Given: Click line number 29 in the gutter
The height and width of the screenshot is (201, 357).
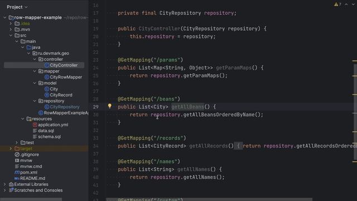Looking at the screenshot, I should [96, 107].
